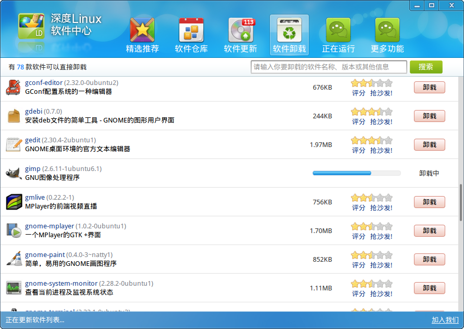Open the gnome-mplayer name link

click(x=50, y=226)
